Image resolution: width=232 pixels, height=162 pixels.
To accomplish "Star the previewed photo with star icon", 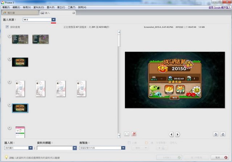I will [127, 134].
